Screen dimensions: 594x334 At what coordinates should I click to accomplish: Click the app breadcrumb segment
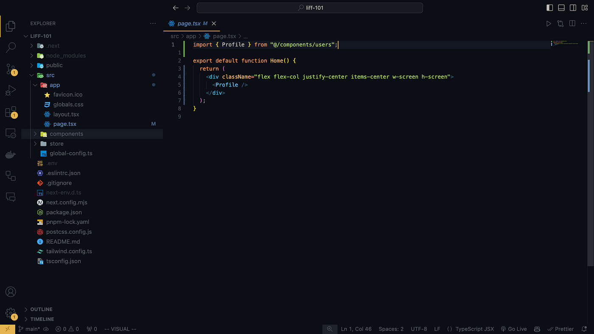(x=191, y=36)
